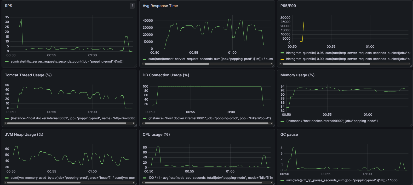Click the JVM Heap Usage (%) panel title

tap(24, 134)
